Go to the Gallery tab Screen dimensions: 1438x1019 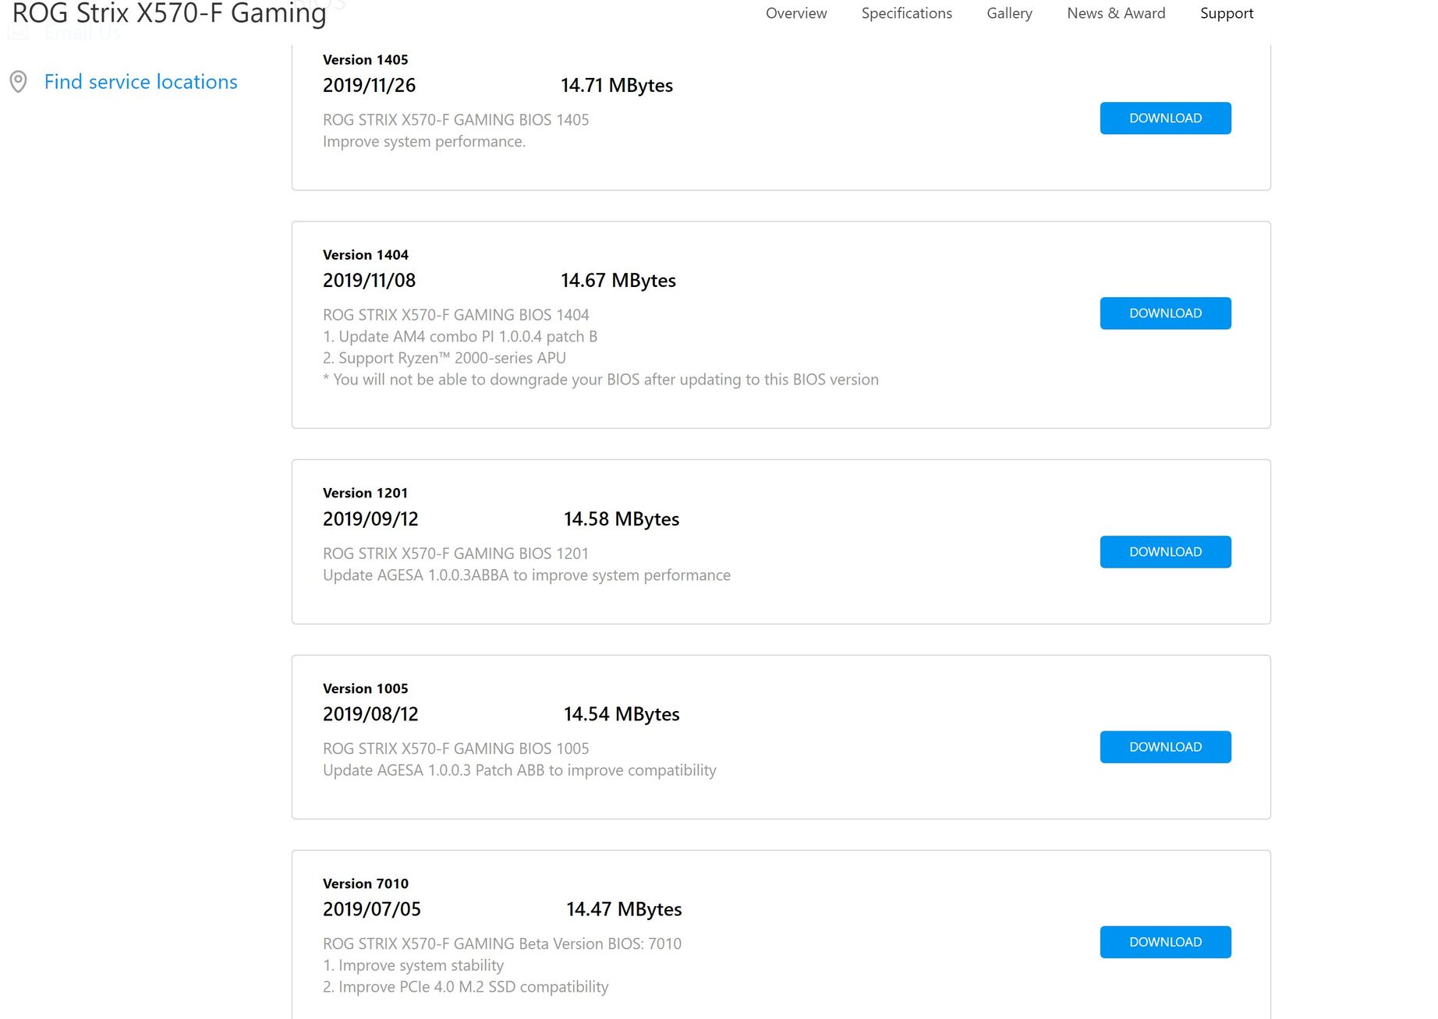pos(1009,13)
